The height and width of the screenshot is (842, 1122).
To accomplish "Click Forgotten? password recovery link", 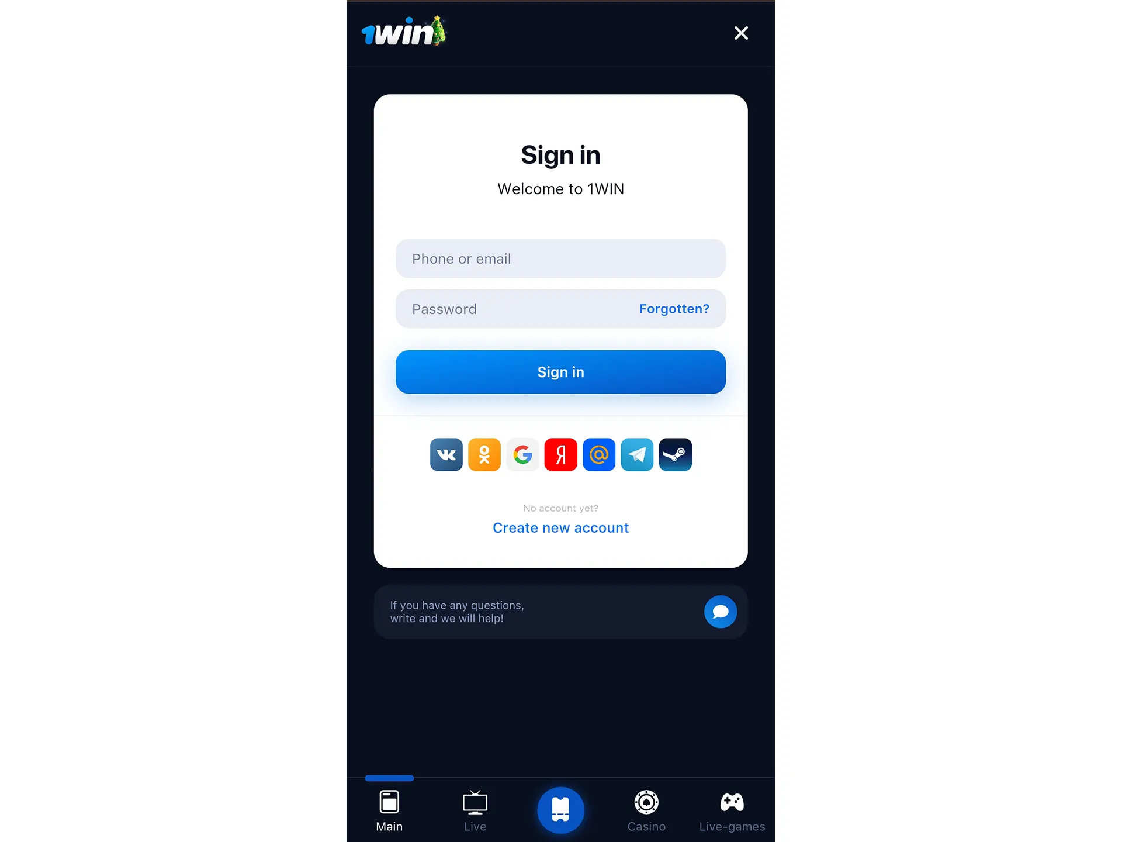I will pos(673,309).
